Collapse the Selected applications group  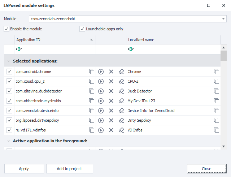point(9,61)
